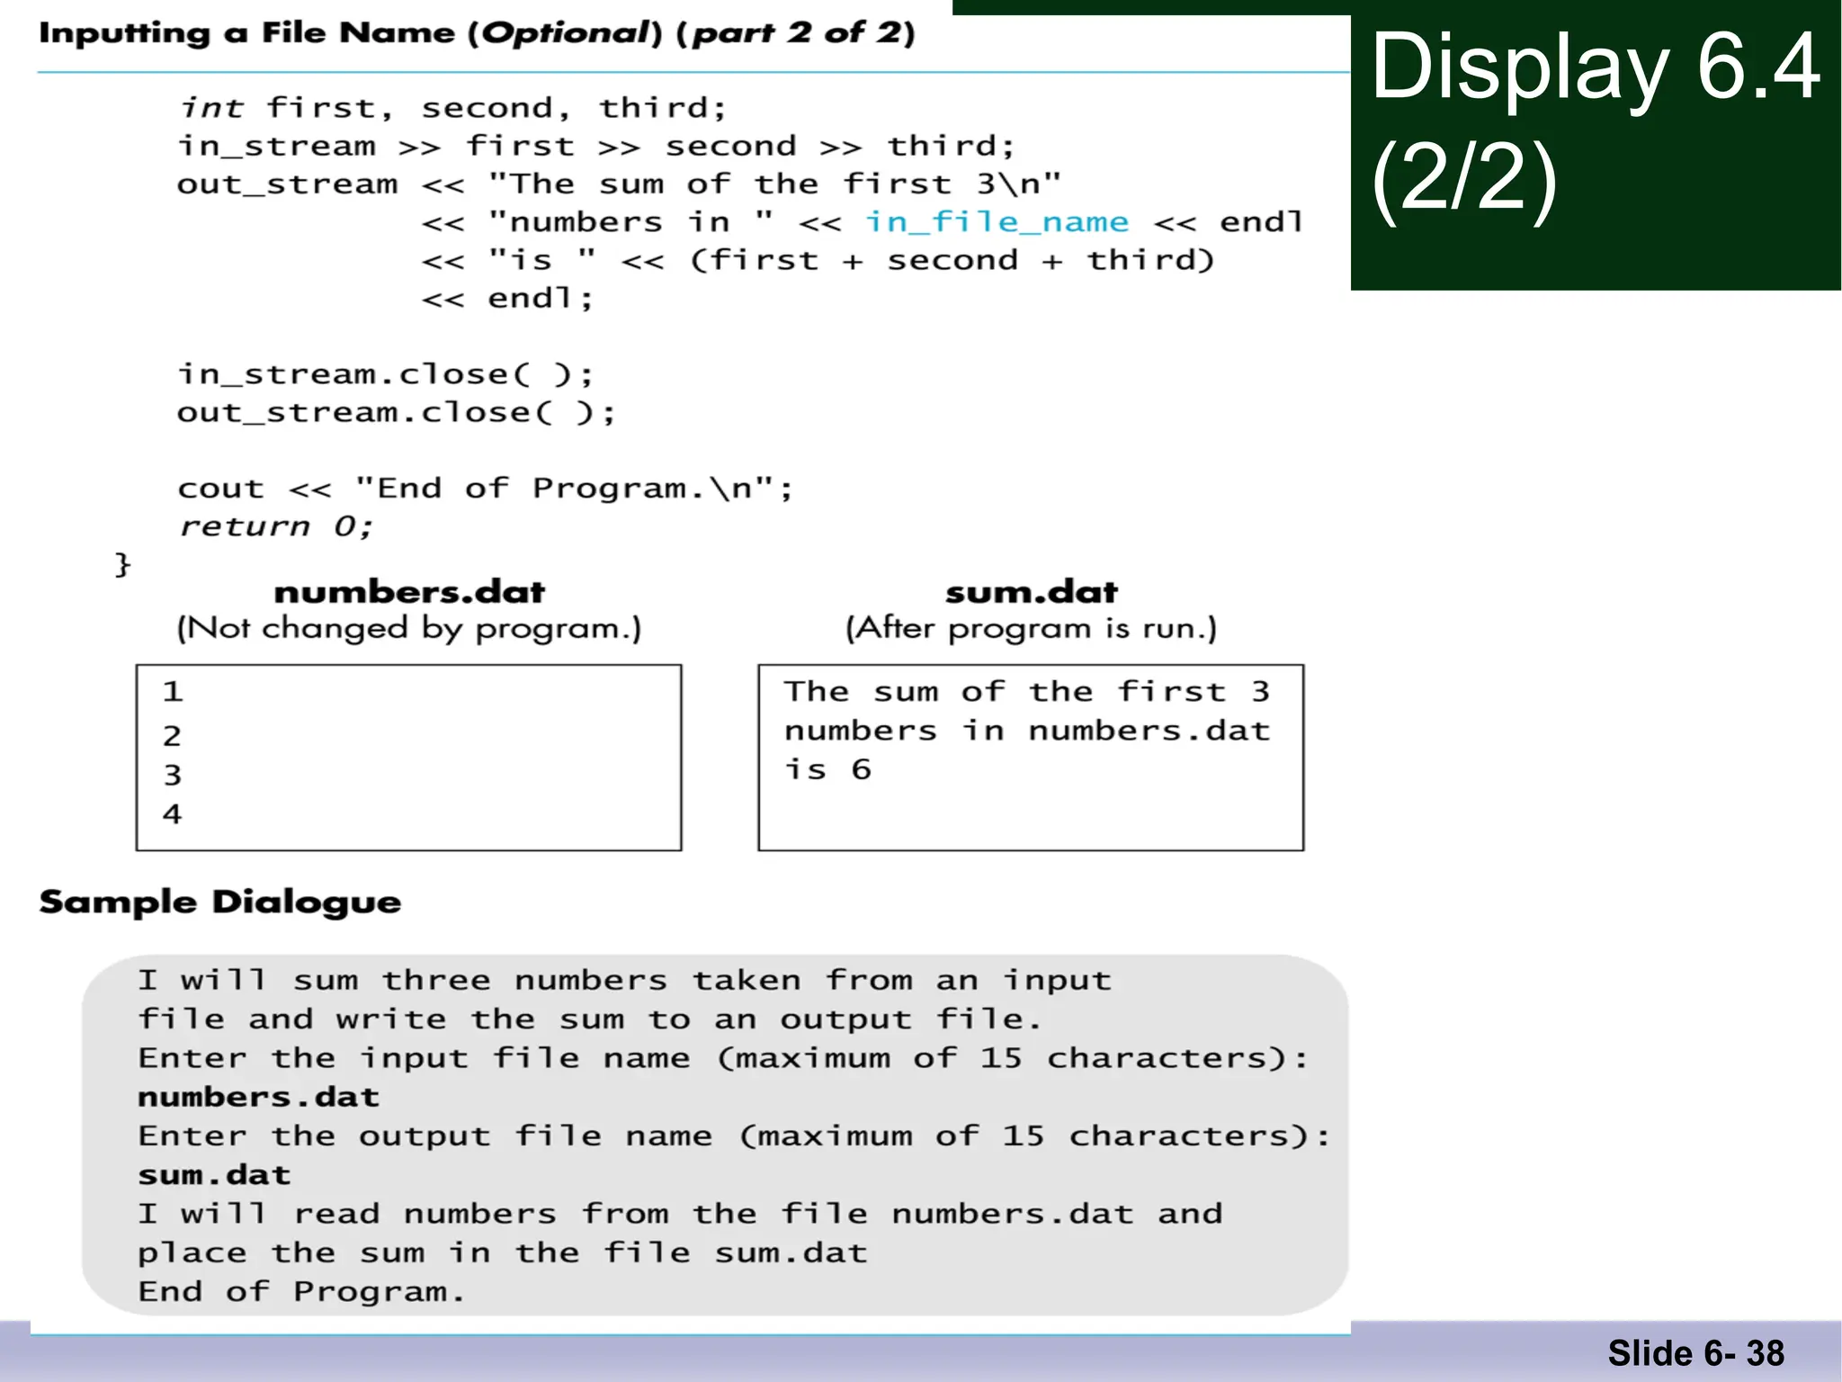Click the 'Slide 6- 38' footer label

1696,1353
